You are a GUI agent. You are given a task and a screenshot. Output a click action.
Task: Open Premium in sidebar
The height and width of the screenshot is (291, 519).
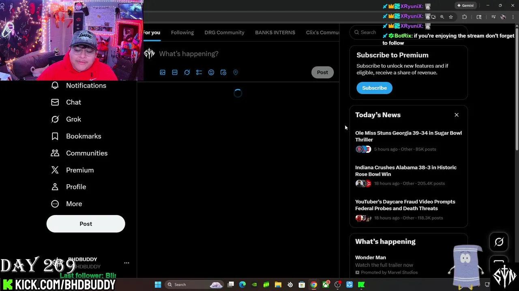[72, 170]
